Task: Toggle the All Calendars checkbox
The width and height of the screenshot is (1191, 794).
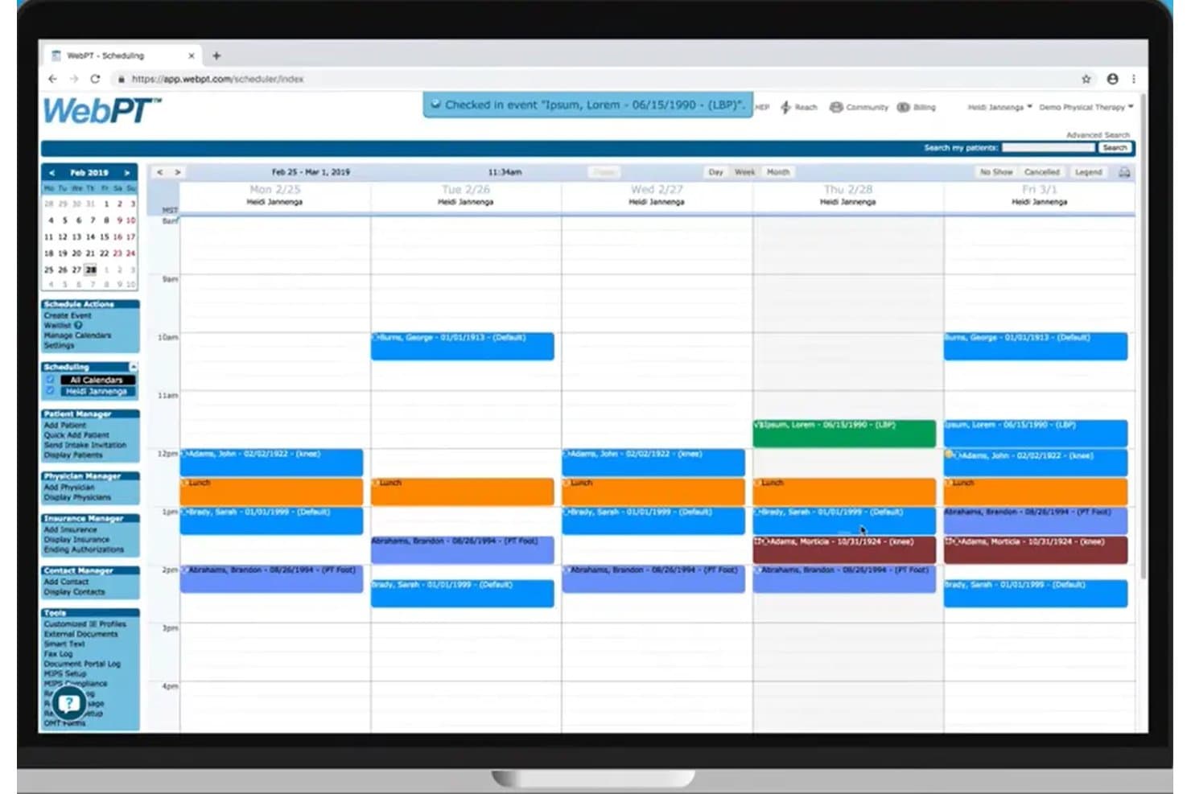Action: (x=50, y=380)
